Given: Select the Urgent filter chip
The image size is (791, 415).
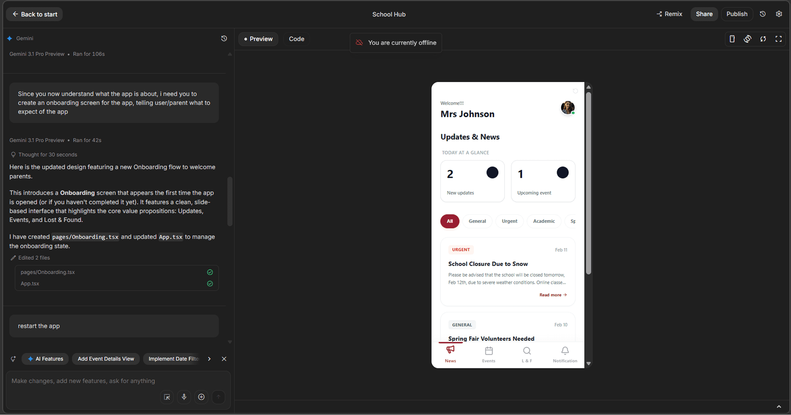Looking at the screenshot, I should coord(509,221).
